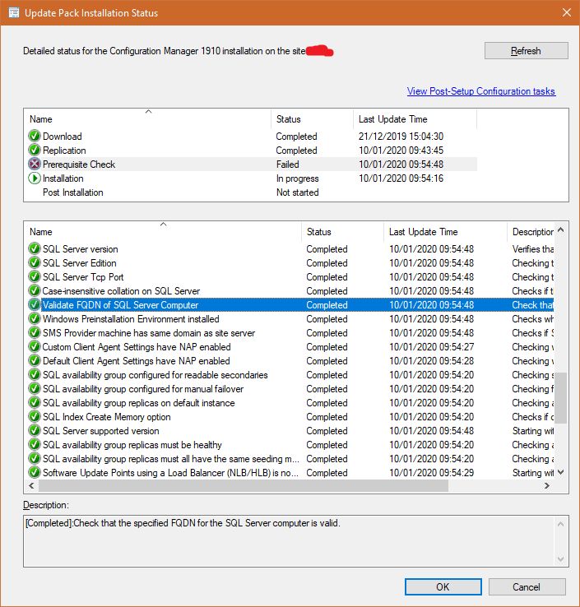Image resolution: width=580 pixels, height=607 pixels.
Task: Click the down arrow in Description box scrollbar
Action: point(560,559)
